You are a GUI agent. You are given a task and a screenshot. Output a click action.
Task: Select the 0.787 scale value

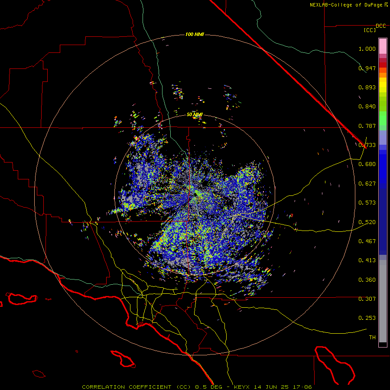click(x=367, y=126)
